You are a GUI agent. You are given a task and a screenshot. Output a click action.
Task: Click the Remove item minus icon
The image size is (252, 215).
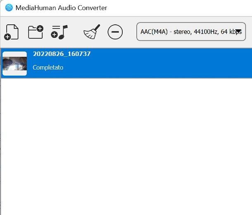(x=115, y=32)
